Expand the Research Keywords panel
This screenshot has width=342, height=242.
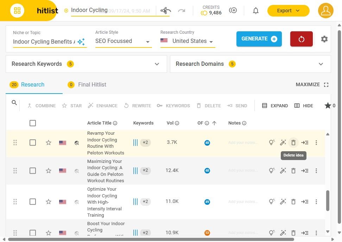point(86,64)
